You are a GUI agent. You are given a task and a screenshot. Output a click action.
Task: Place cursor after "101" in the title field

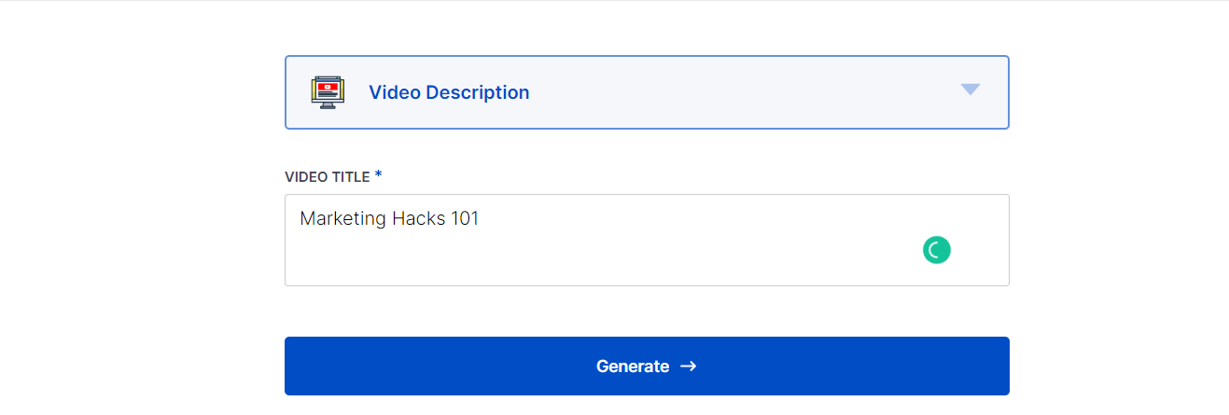coord(480,219)
